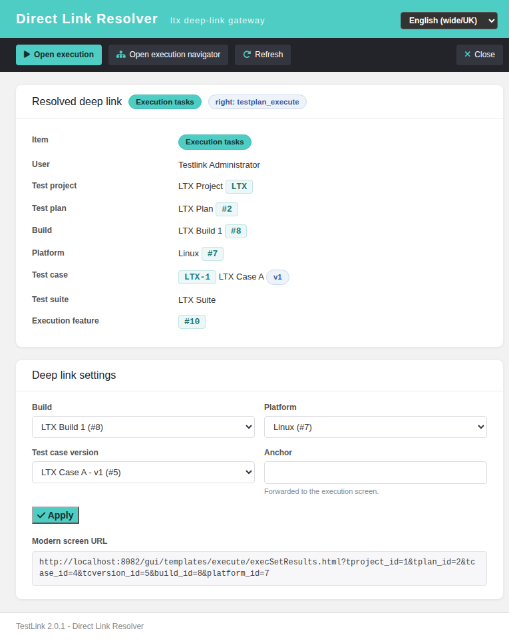
Task: Click the LTX project prefix badge
Action: coord(240,186)
